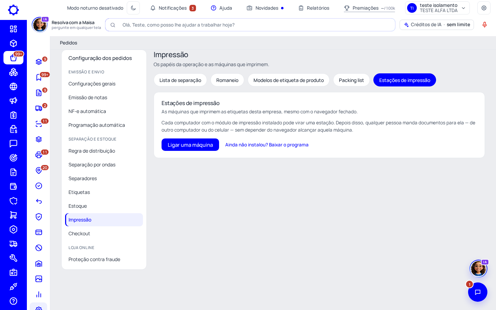Image resolution: width=496 pixels, height=310 pixels.
Task: Select the Lista de separação tab
Action: (180, 80)
